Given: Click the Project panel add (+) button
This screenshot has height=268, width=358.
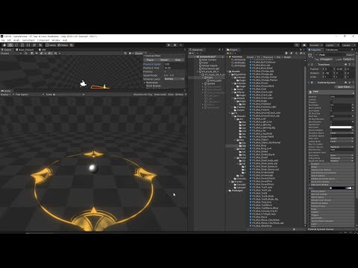Looking at the screenshot, I should (x=228, y=53).
